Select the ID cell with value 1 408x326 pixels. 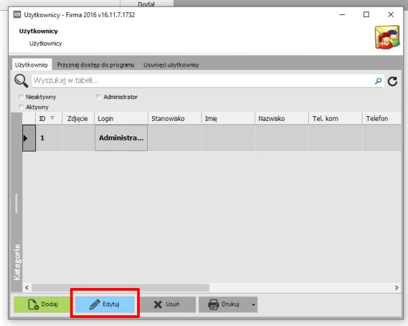pos(49,138)
